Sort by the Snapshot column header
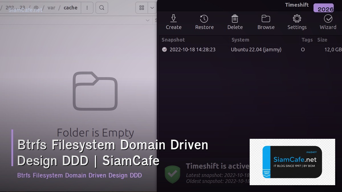Viewport: 342px width, 192px height. point(173,40)
